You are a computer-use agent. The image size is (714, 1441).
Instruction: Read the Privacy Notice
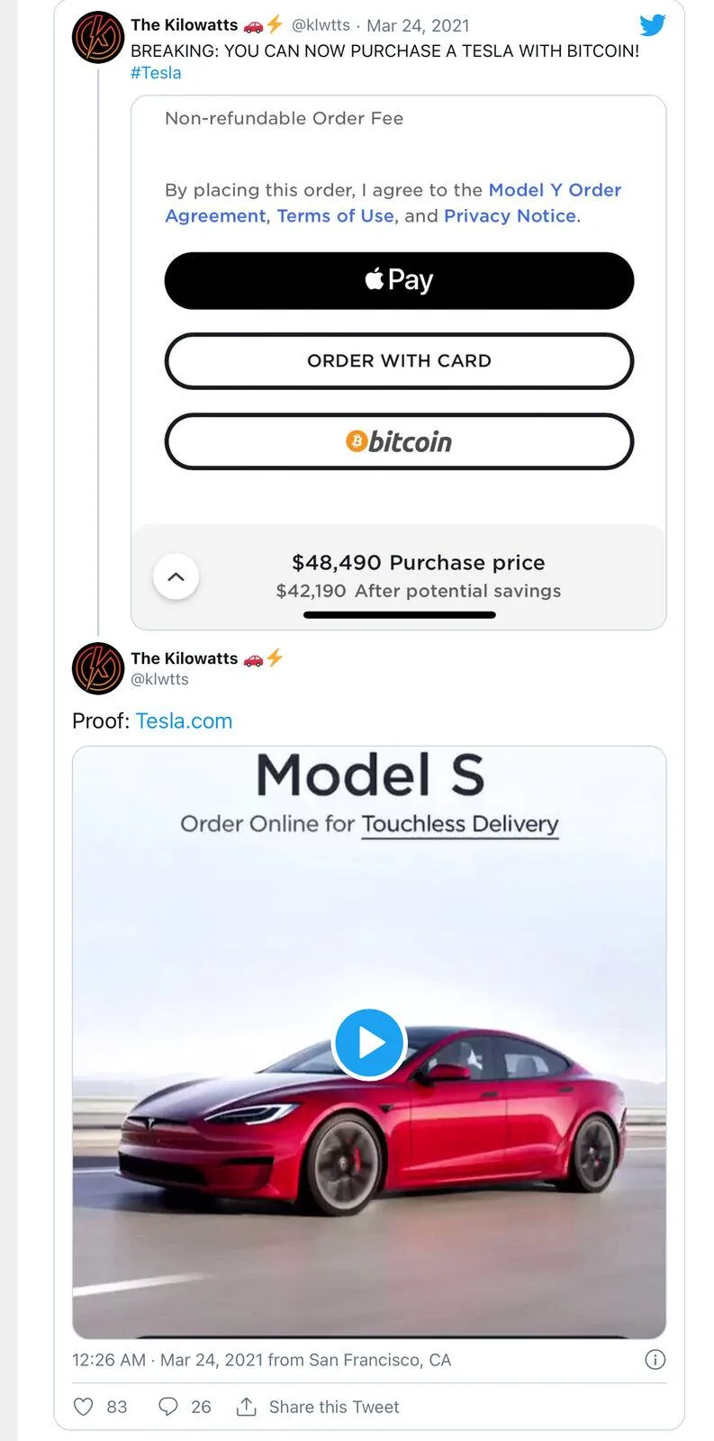coord(510,215)
